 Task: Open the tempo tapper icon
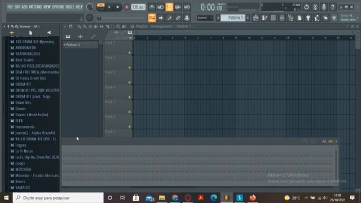tap(317, 18)
